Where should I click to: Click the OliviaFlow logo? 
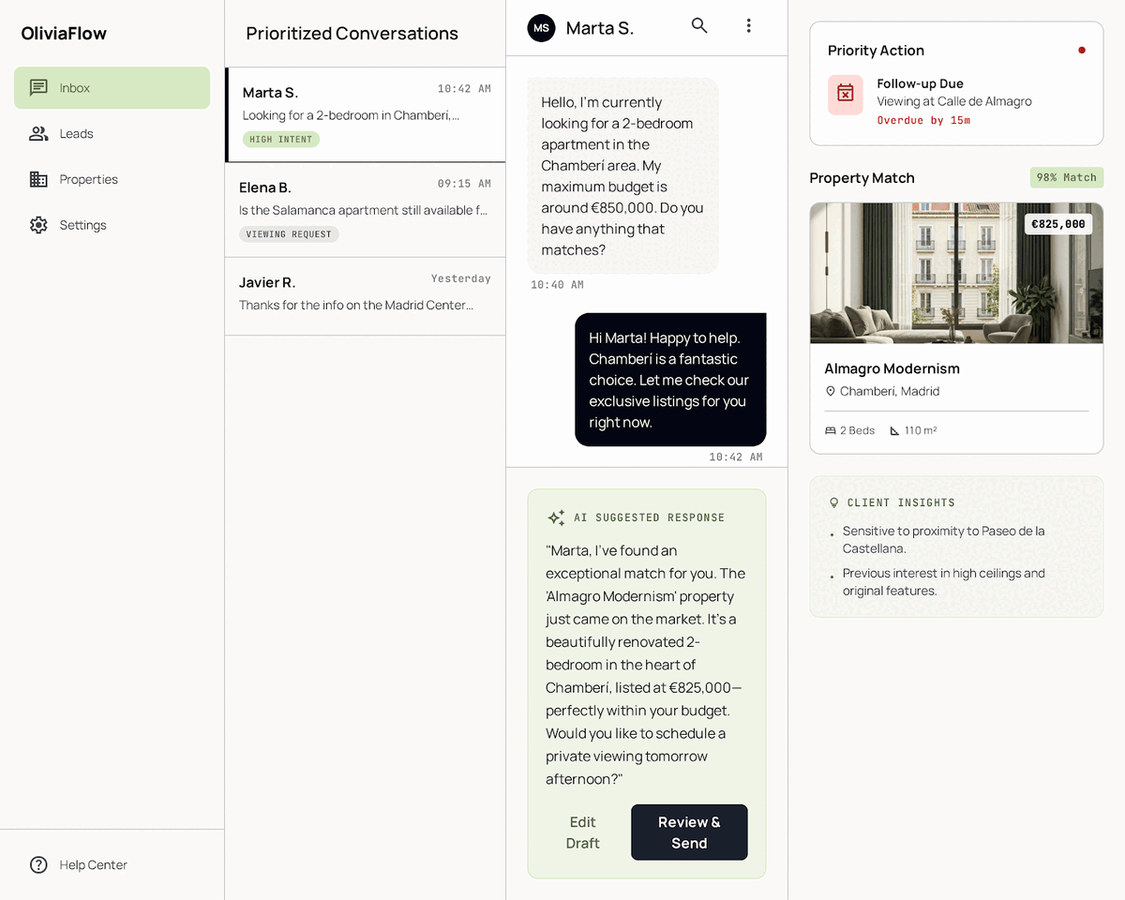[64, 34]
